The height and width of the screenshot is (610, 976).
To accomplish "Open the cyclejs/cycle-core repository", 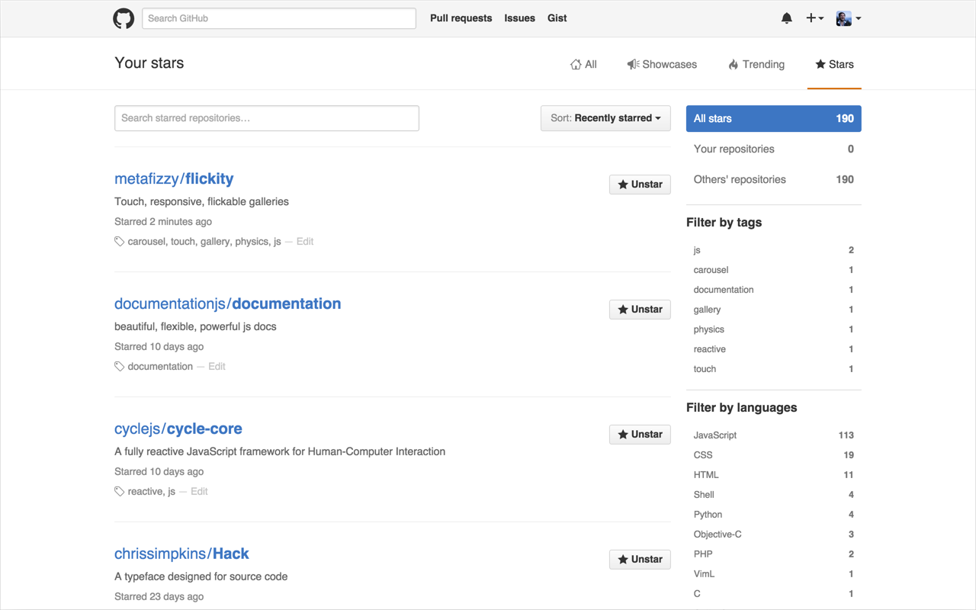I will coord(178,429).
